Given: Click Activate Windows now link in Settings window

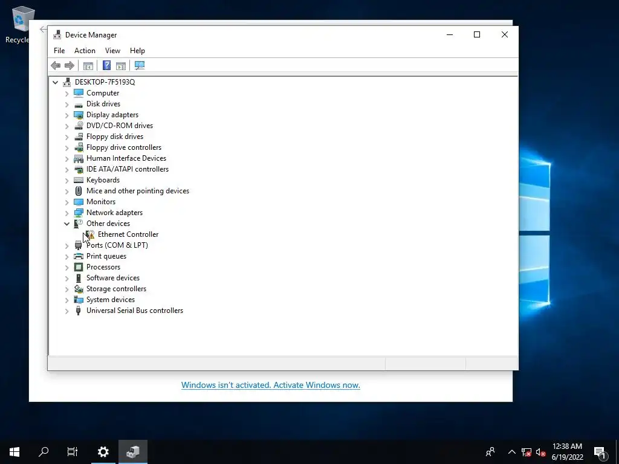Looking at the screenshot, I should (270, 385).
